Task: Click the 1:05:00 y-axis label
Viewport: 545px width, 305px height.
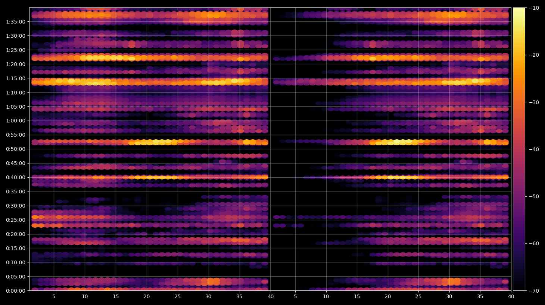Action: coord(16,107)
